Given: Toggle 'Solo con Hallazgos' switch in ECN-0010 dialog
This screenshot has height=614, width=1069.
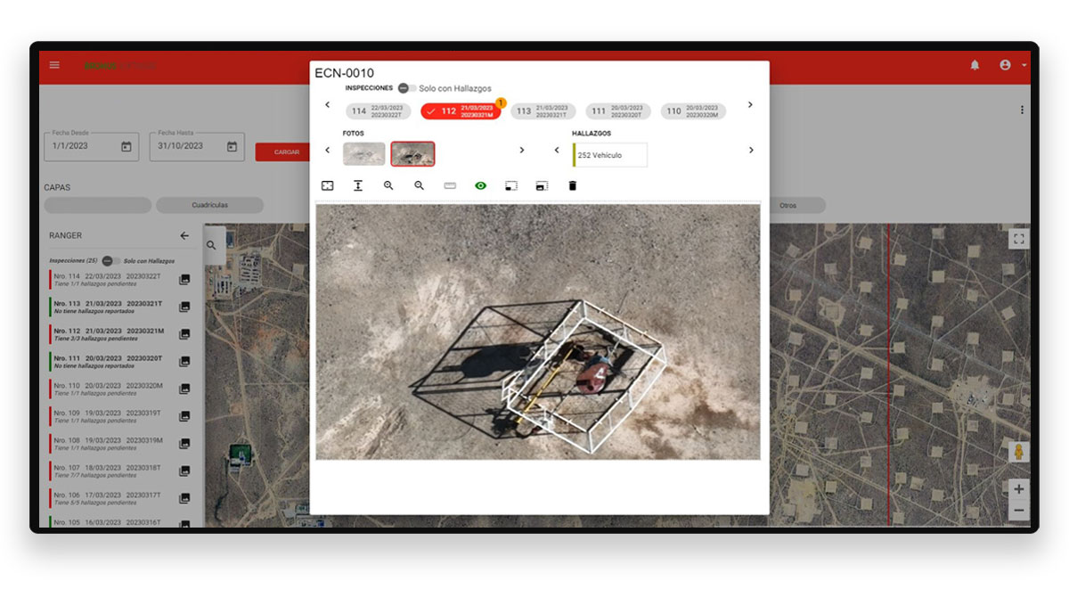Looking at the screenshot, I should (x=406, y=88).
